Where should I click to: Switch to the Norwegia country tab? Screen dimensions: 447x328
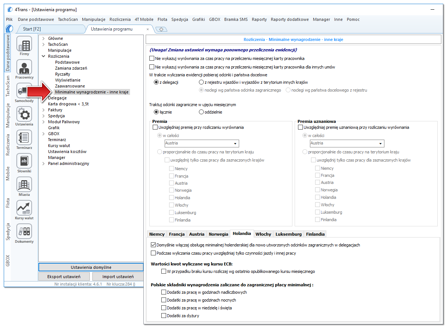point(218,234)
